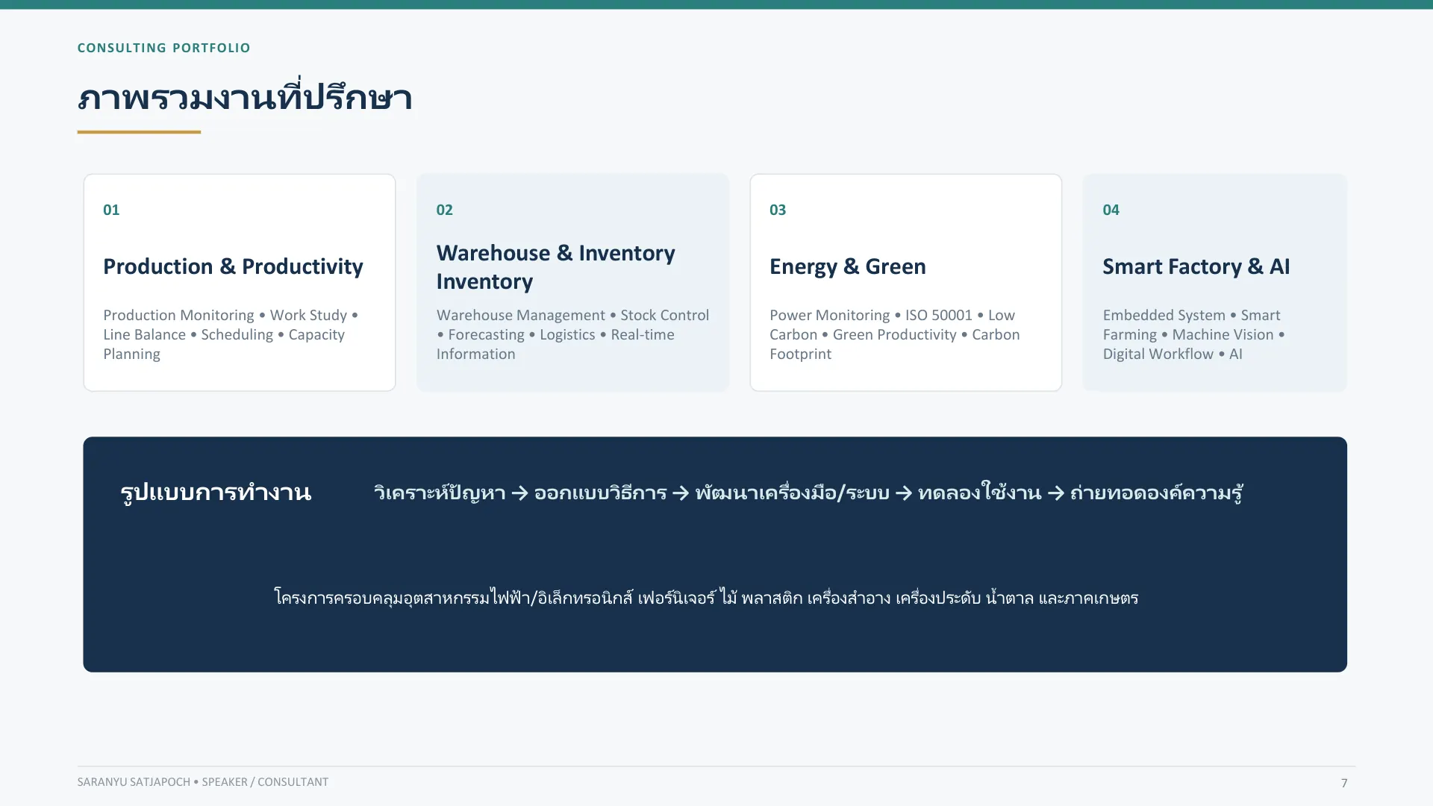The image size is (1433, 806).
Task: Select the Smart Factory & AI heading
Action: click(1196, 266)
